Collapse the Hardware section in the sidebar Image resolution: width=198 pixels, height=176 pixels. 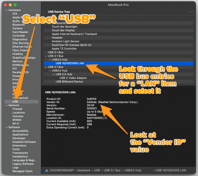6,10
